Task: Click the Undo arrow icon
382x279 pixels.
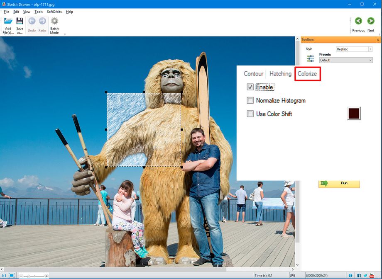Action: pos(32,21)
